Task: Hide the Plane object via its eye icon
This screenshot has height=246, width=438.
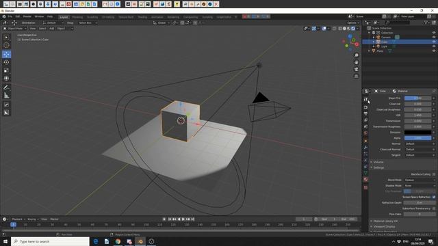Action: [434, 51]
